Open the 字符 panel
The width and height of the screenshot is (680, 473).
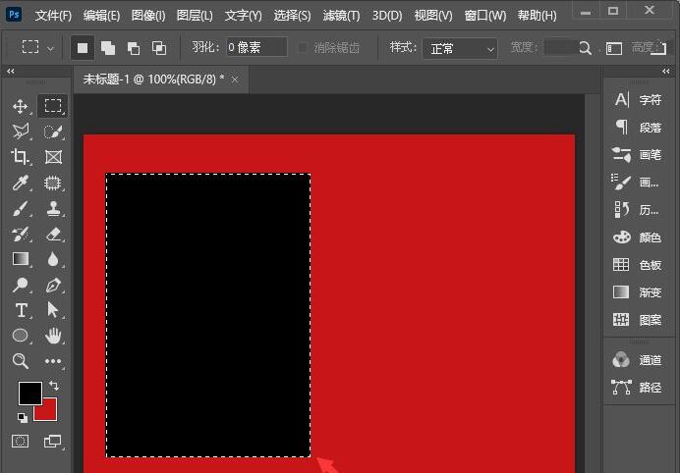pos(637,100)
